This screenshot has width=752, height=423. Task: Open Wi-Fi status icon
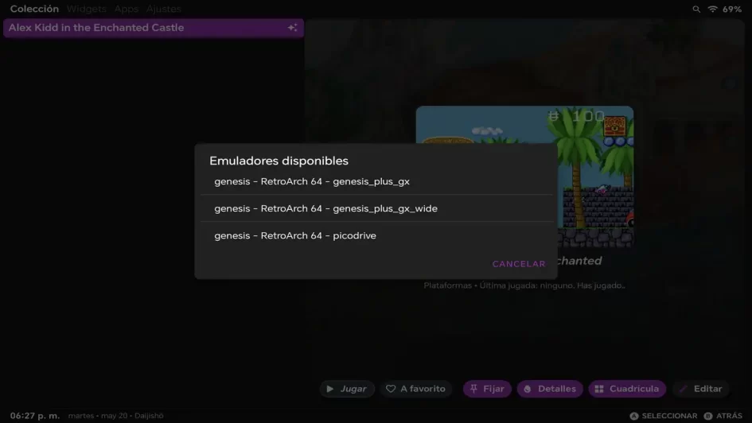point(713,9)
